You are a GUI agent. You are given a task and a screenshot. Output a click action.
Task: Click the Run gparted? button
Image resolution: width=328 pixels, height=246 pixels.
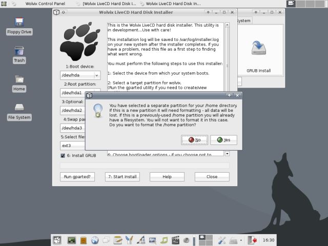(77, 177)
